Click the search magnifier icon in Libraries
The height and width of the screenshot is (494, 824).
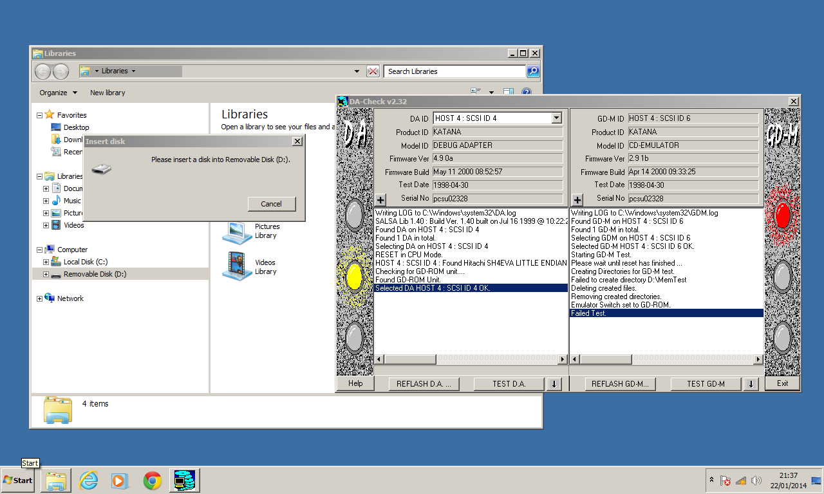[533, 71]
